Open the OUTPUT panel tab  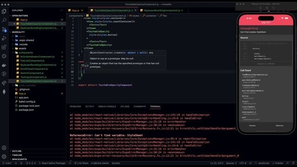90,107
